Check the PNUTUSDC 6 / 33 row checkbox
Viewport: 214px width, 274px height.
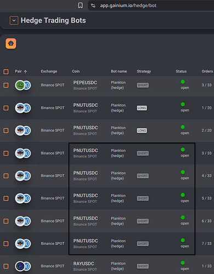pos(6,221)
